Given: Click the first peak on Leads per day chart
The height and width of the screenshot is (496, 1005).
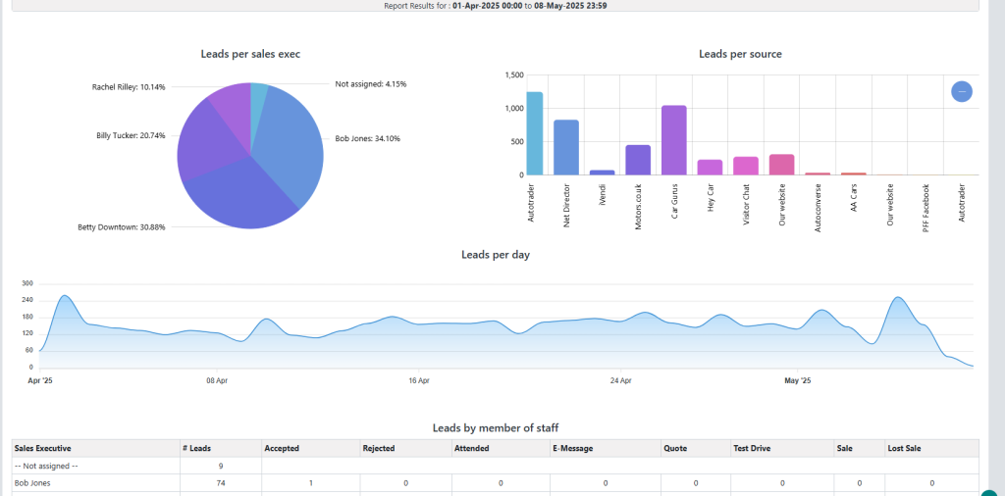Looking at the screenshot, I should pyautogui.click(x=65, y=296).
